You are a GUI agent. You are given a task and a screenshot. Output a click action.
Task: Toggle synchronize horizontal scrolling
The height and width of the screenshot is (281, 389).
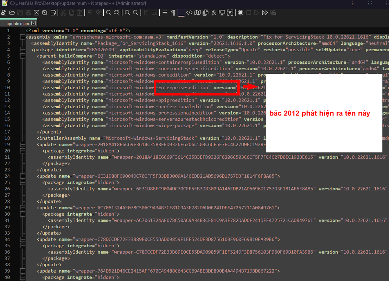[154, 13]
